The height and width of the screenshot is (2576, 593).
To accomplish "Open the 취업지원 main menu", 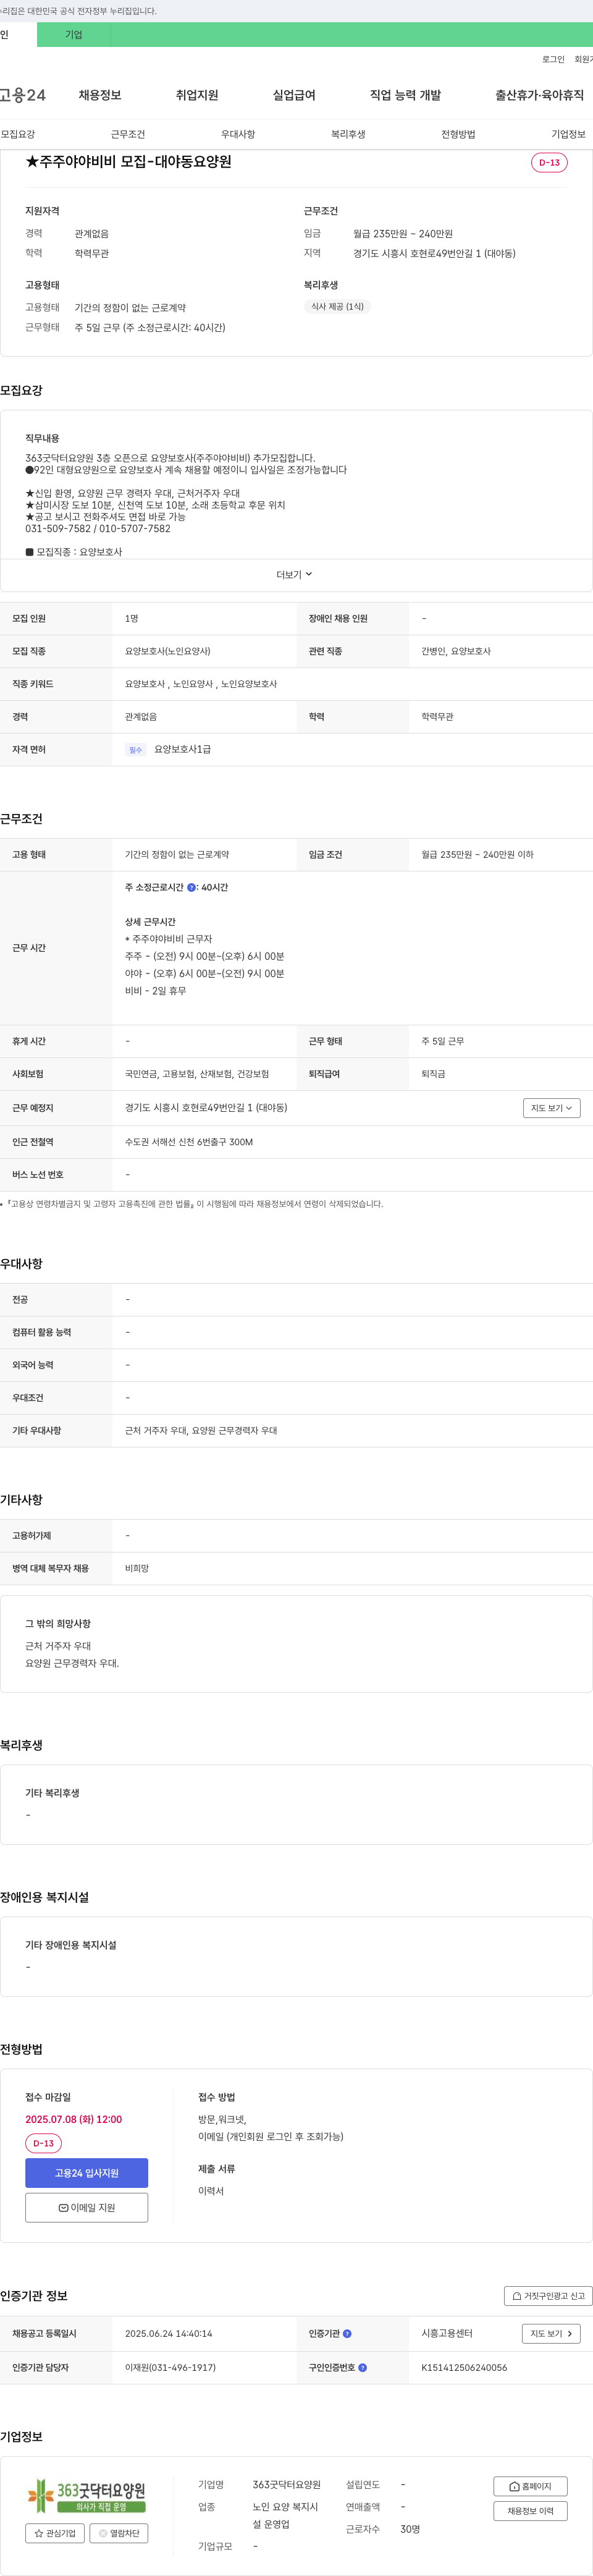I will 197,95.
